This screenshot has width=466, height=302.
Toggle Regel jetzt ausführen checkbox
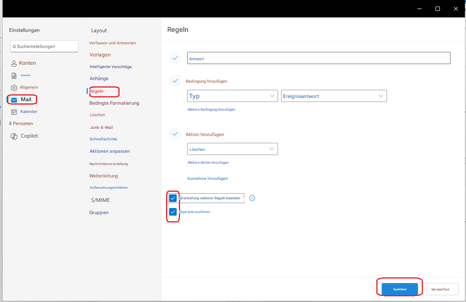point(173,212)
